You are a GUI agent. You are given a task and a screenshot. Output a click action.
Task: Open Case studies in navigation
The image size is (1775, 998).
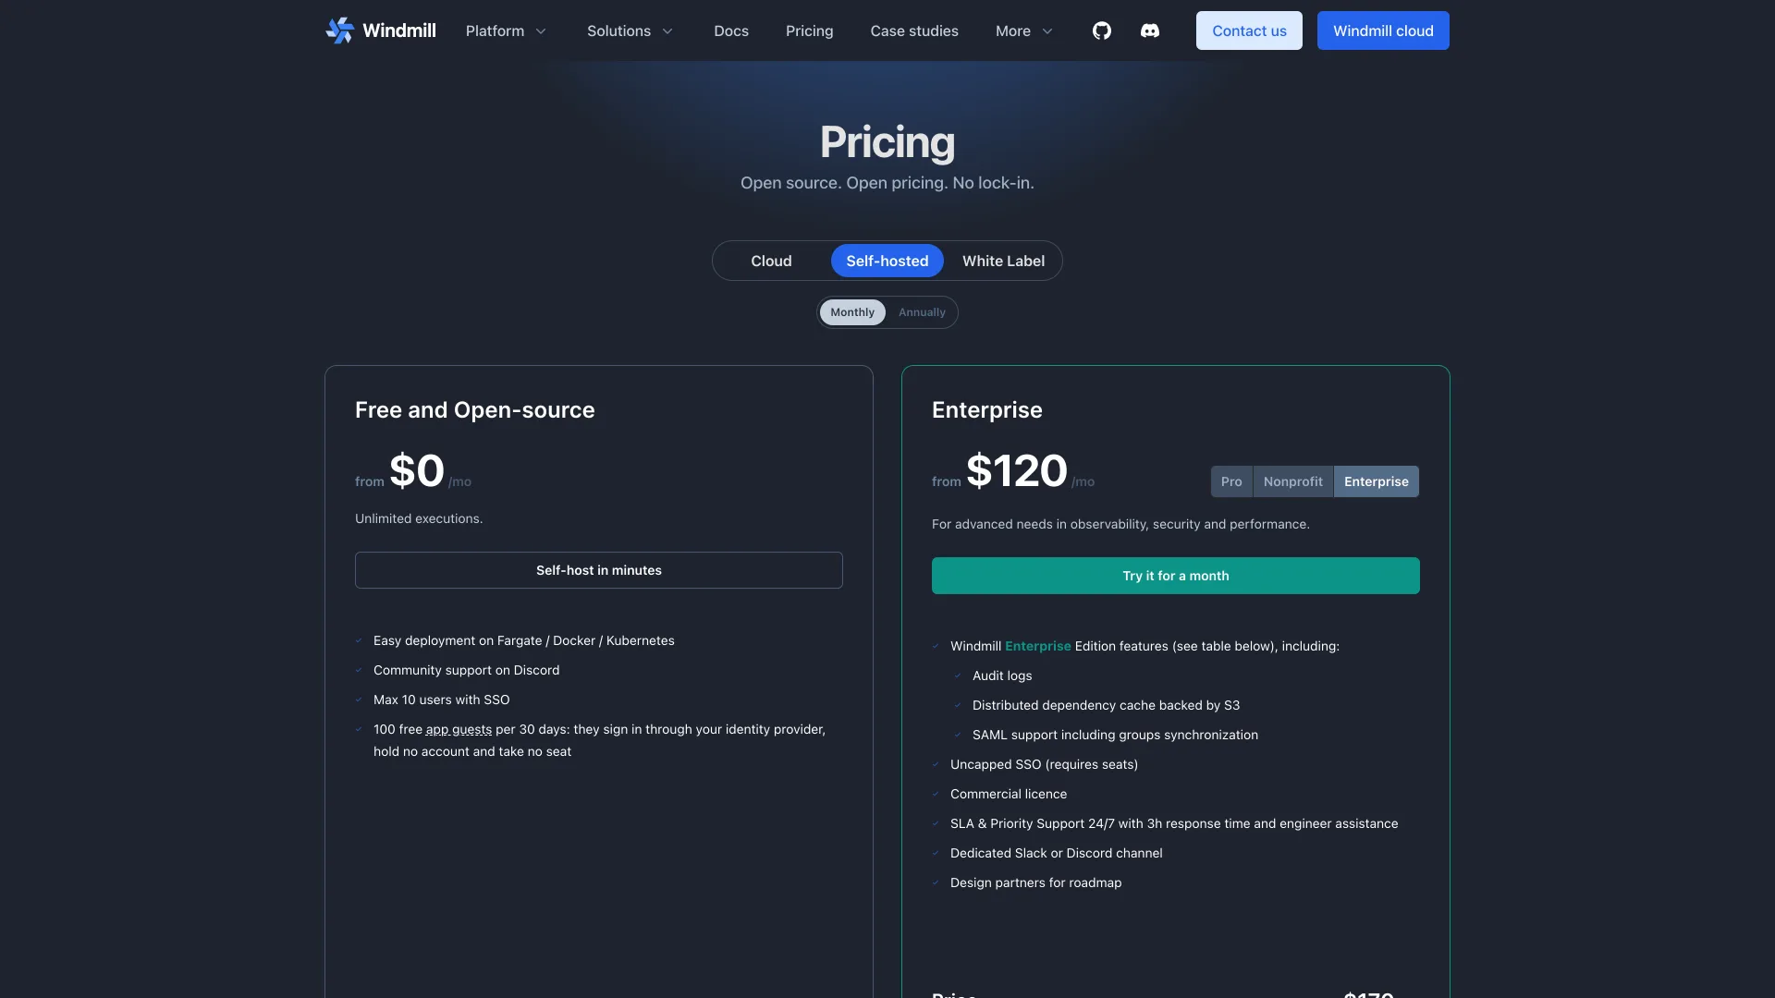(x=914, y=30)
